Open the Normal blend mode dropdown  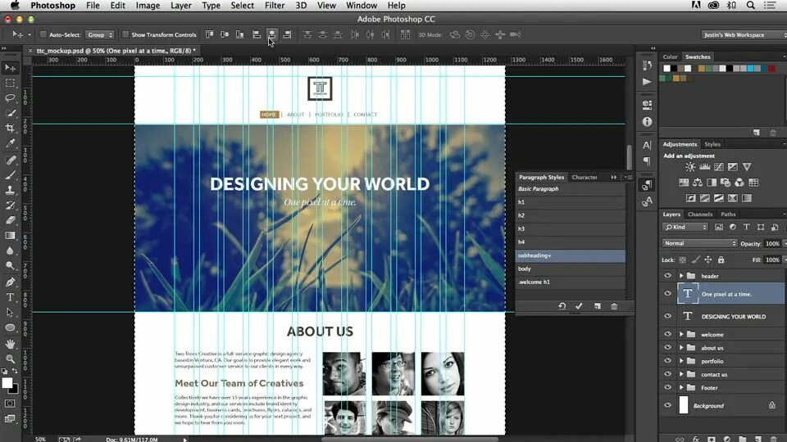click(x=699, y=243)
